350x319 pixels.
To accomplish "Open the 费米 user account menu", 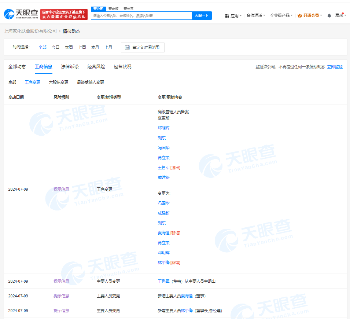I will pyautogui.click(x=340, y=15).
